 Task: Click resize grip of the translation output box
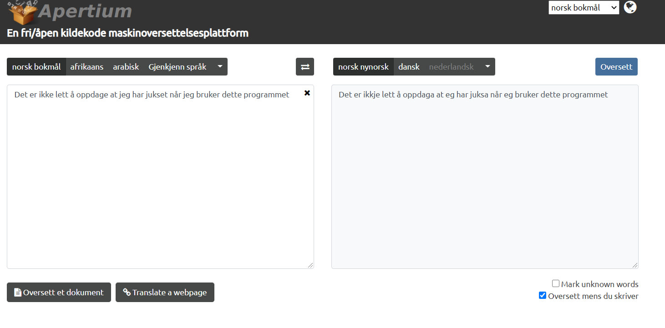tap(635, 265)
